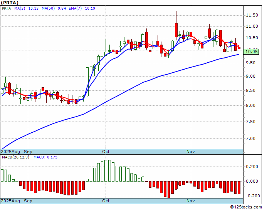Screen dimensions: 262x210
Task: Click Nov on the price chart timeline
Action: pos(191,152)
